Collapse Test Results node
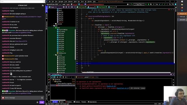The image size is (187, 105). 51,80
